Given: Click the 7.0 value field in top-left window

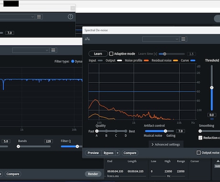Looking at the screenshot, I should (x=10, y=33).
